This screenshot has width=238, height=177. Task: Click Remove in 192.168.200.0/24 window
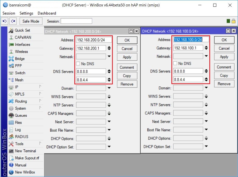coord(127,84)
